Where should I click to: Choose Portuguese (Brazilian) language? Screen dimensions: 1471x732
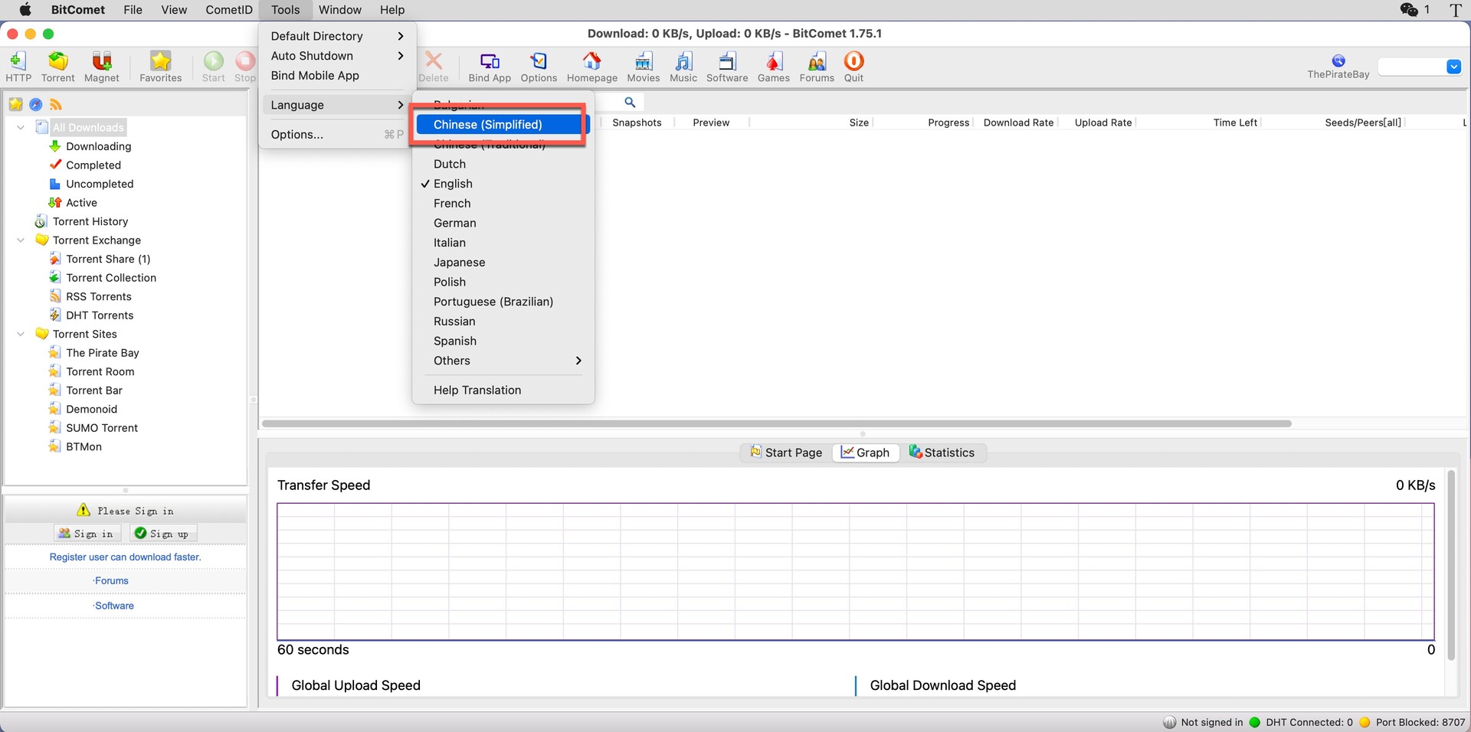[x=503, y=302]
